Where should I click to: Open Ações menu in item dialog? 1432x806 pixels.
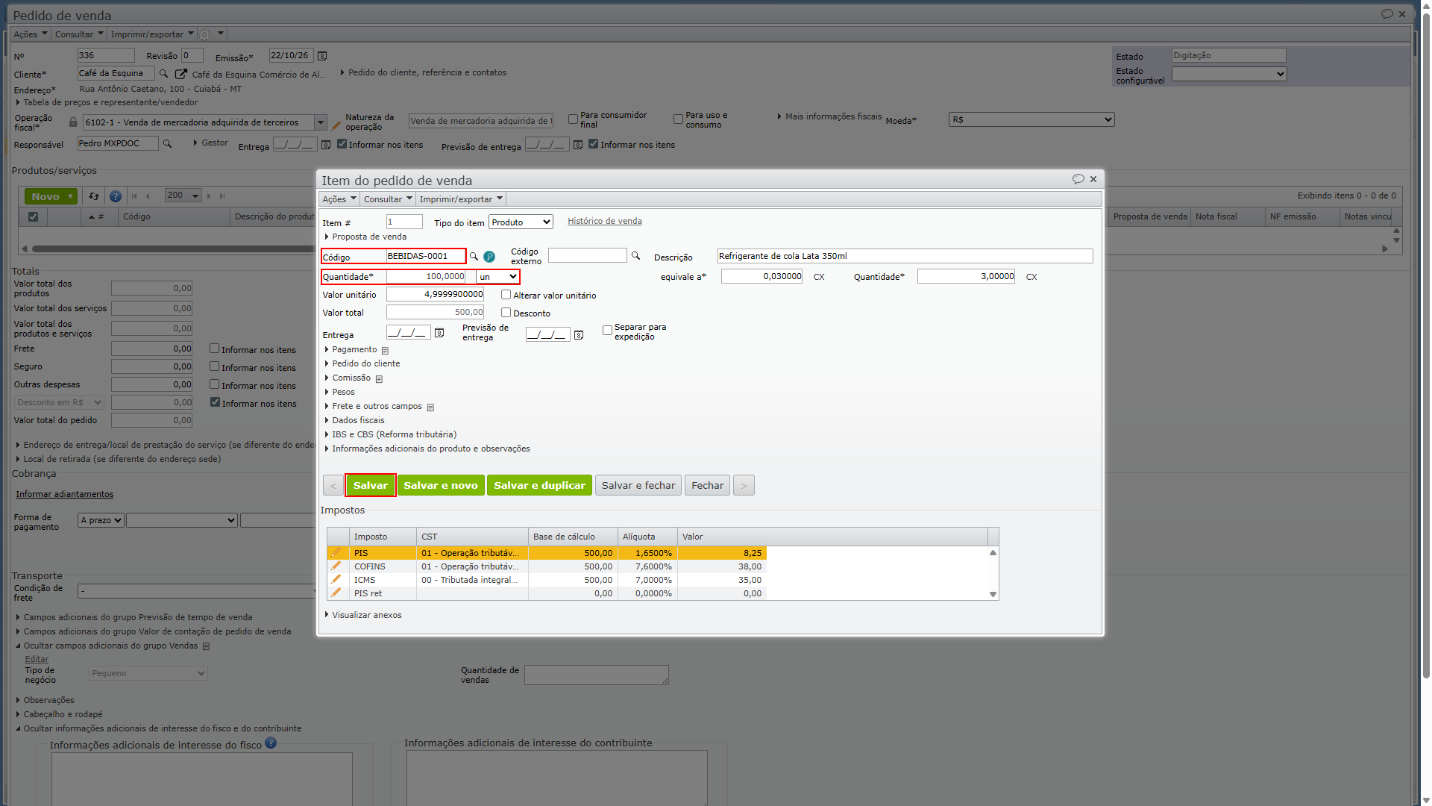point(339,199)
